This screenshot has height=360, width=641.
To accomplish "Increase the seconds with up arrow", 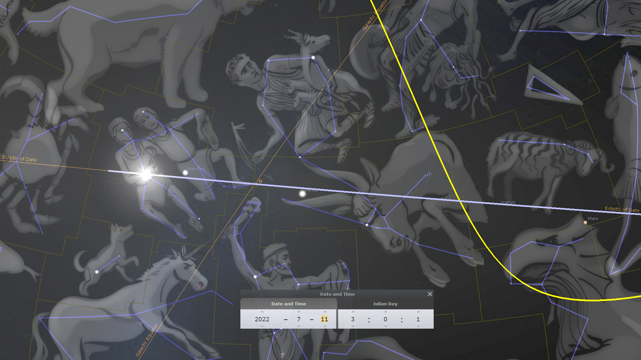I will point(418,312).
